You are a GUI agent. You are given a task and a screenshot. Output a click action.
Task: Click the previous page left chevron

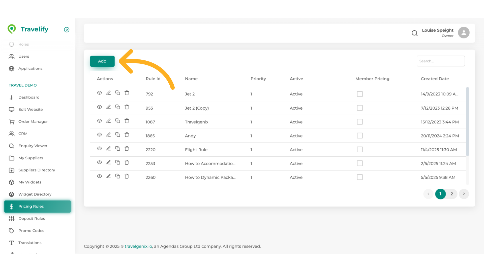click(428, 194)
